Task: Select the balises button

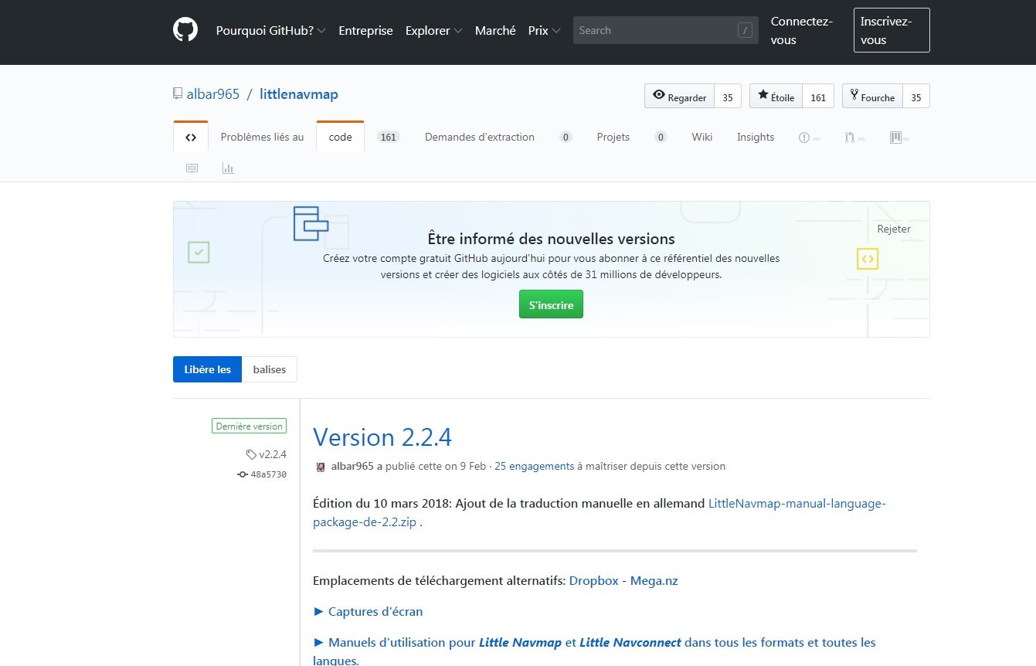Action: coord(270,369)
